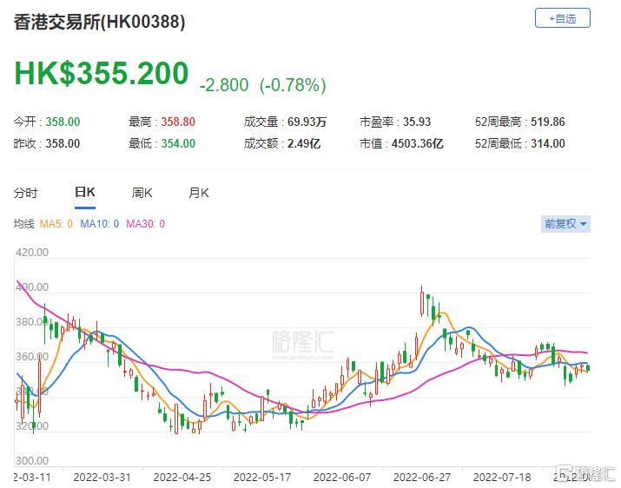Click the 52周最高 value 519.86

pos(548,122)
